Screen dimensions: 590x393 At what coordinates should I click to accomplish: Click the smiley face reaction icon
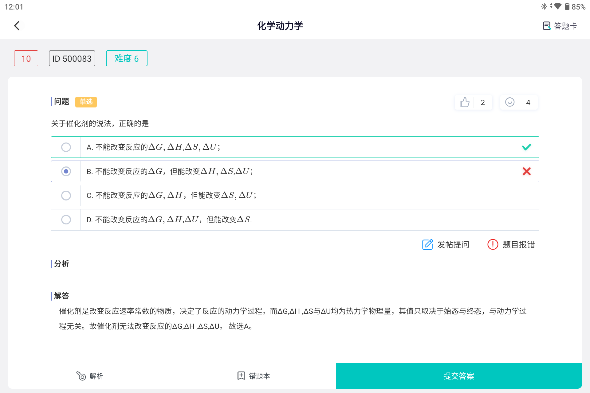click(510, 102)
